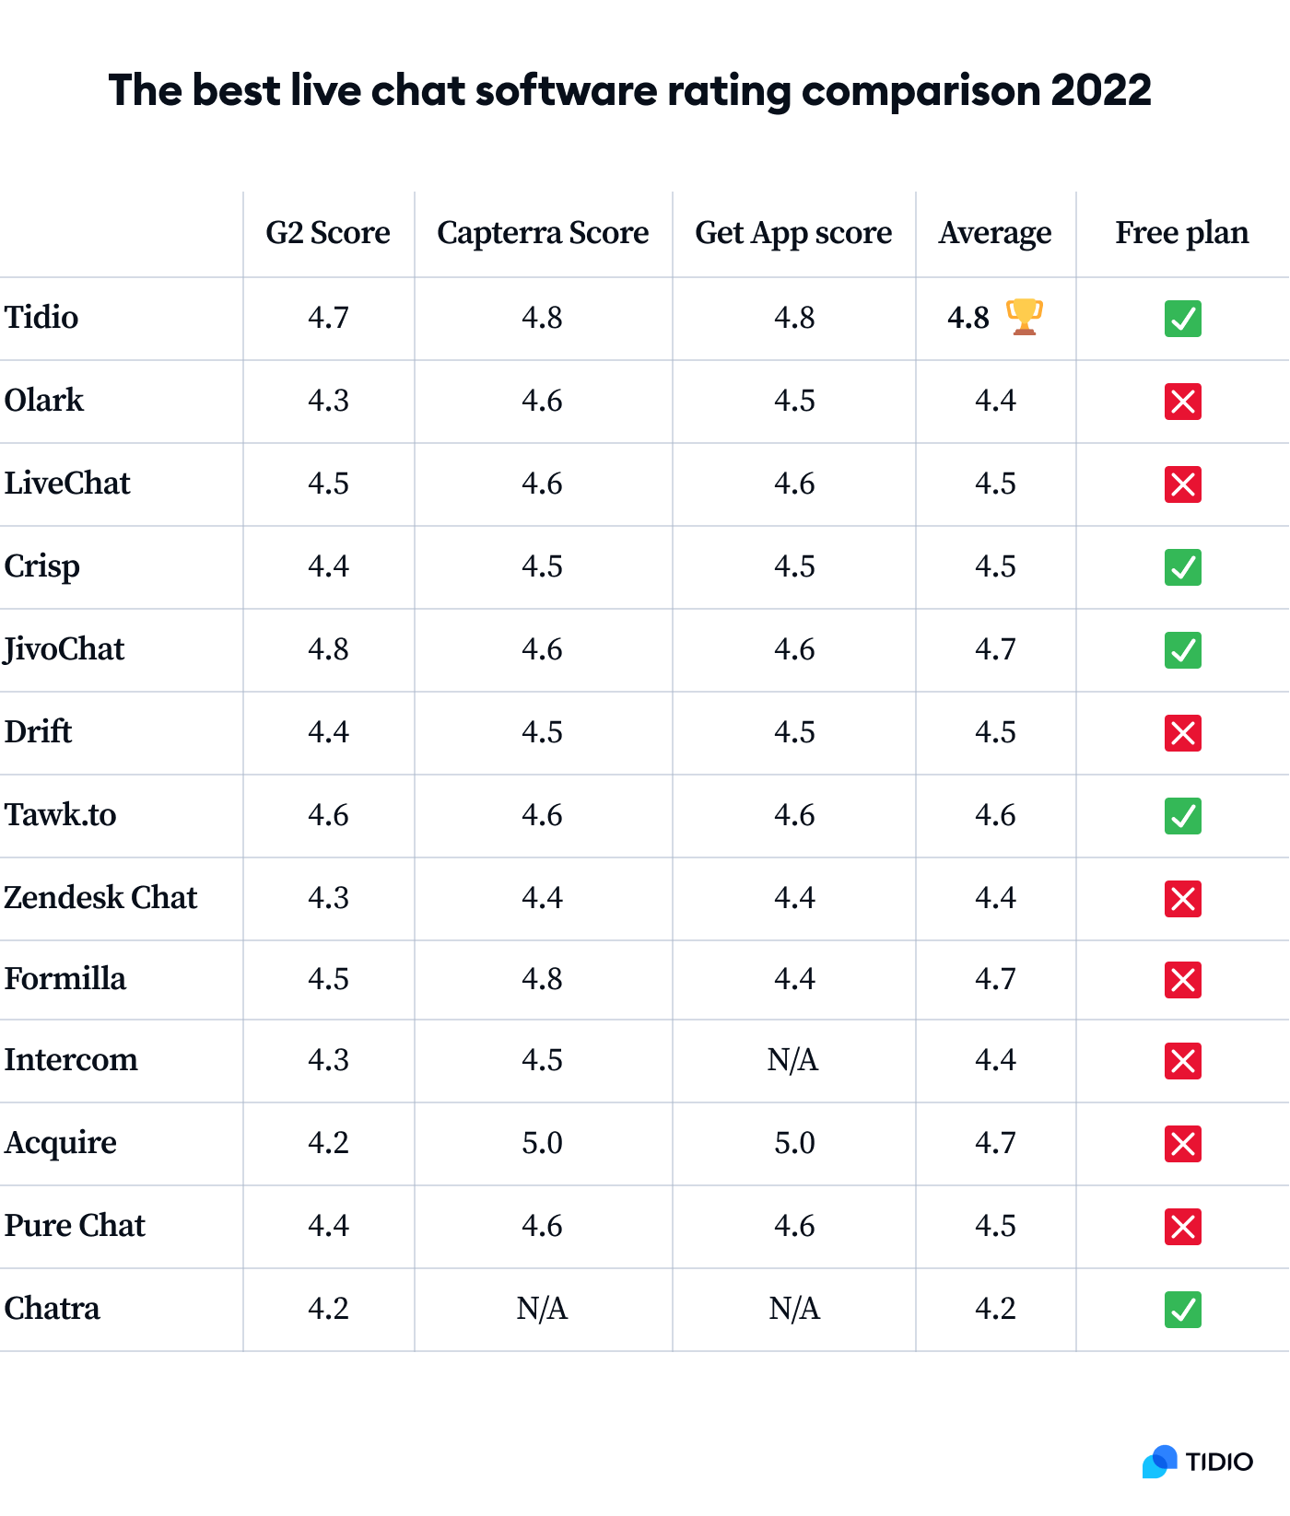The image size is (1290, 1516).
Task: Click the green checkmark in Crisp row
Action: (x=1182, y=567)
